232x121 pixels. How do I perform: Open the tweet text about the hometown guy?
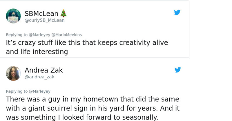click(x=92, y=99)
